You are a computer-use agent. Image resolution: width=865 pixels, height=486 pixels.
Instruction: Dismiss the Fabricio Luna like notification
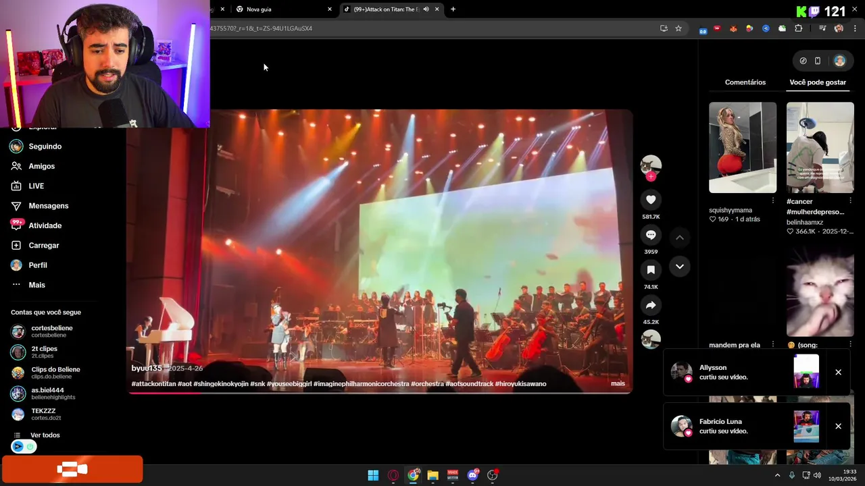tap(838, 427)
